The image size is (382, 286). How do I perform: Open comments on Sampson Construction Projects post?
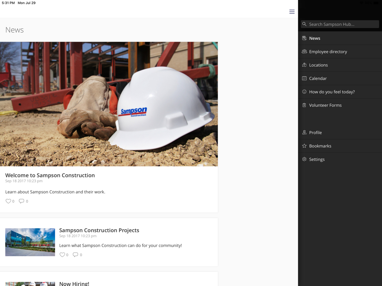pyautogui.click(x=76, y=255)
